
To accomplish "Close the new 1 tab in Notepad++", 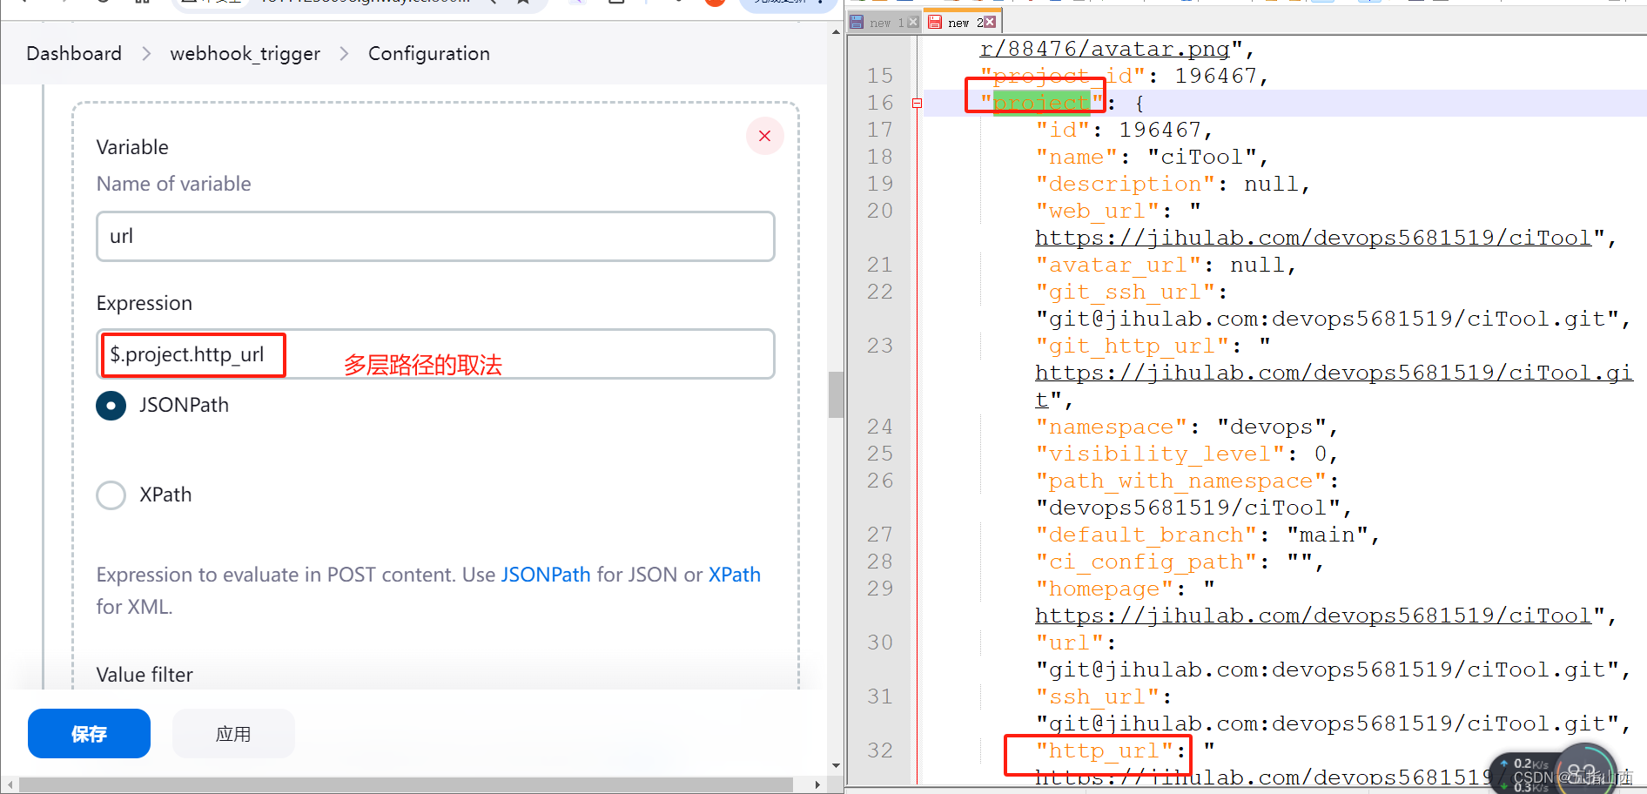I will pos(912,23).
